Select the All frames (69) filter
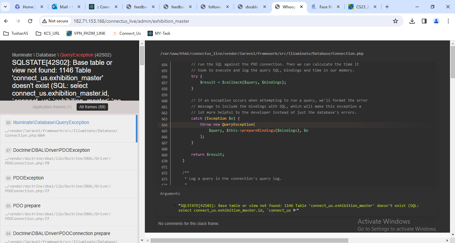The height and width of the screenshot is (243, 455). coord(92,107)
